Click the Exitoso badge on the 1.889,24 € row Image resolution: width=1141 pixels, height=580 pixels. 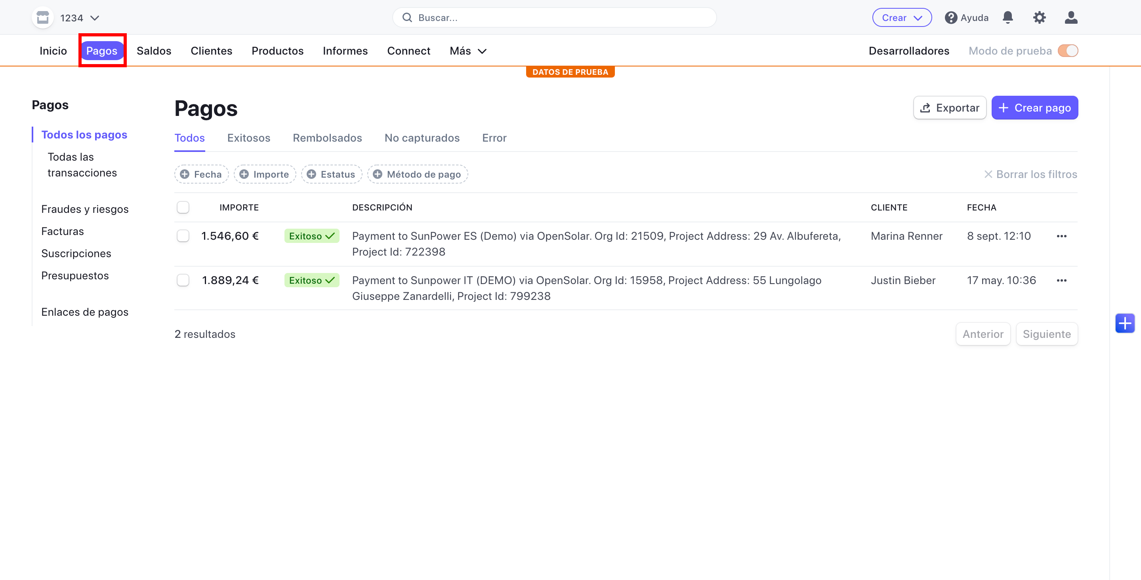312,281
